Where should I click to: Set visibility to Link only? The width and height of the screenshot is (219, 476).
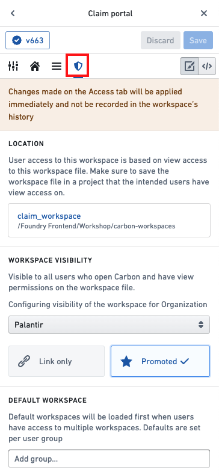[x=57, y=361]
